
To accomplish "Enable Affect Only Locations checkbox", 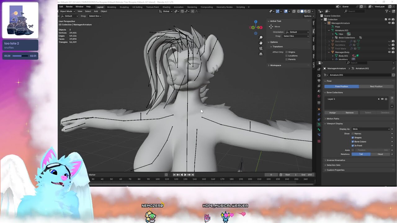I will coord(287,56).
